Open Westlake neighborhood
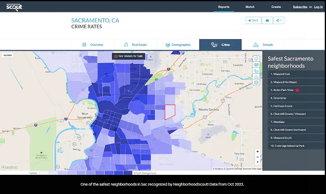Screen dimensions: 326x194 click(x=296, y=122)
